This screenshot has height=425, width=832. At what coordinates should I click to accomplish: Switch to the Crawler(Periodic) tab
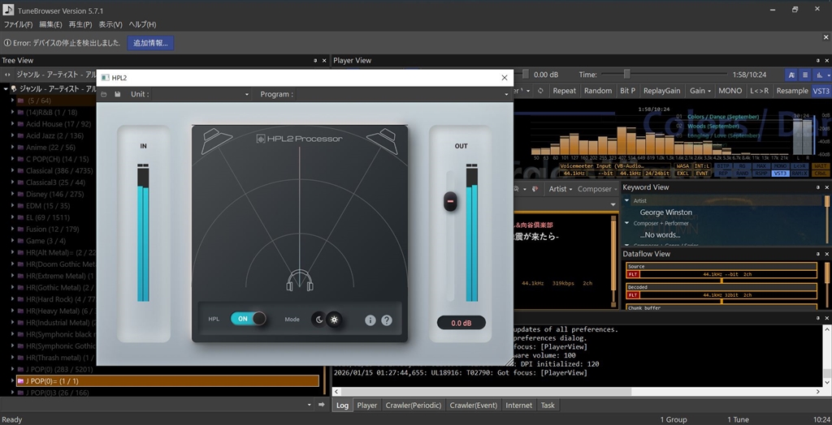tap(412, 405)
